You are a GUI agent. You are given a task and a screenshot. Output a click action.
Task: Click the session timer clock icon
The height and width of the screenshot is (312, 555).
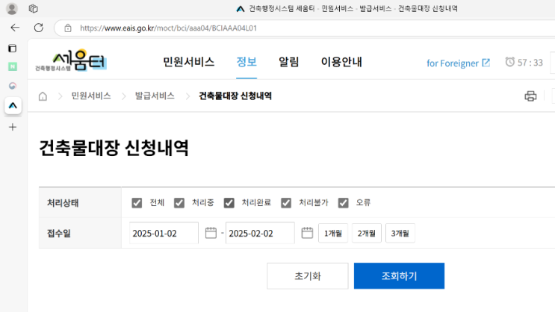click(x=509, y=62)
